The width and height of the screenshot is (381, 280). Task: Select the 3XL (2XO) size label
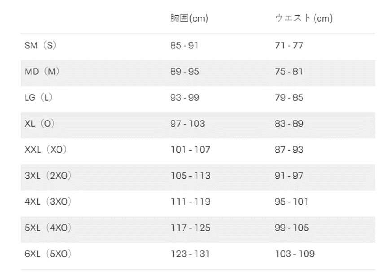[x=49, y=175]
